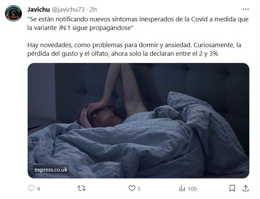Click the reply speech bubble icon
Viewport: 260px width, 199px height.
(x=31, y=188)
